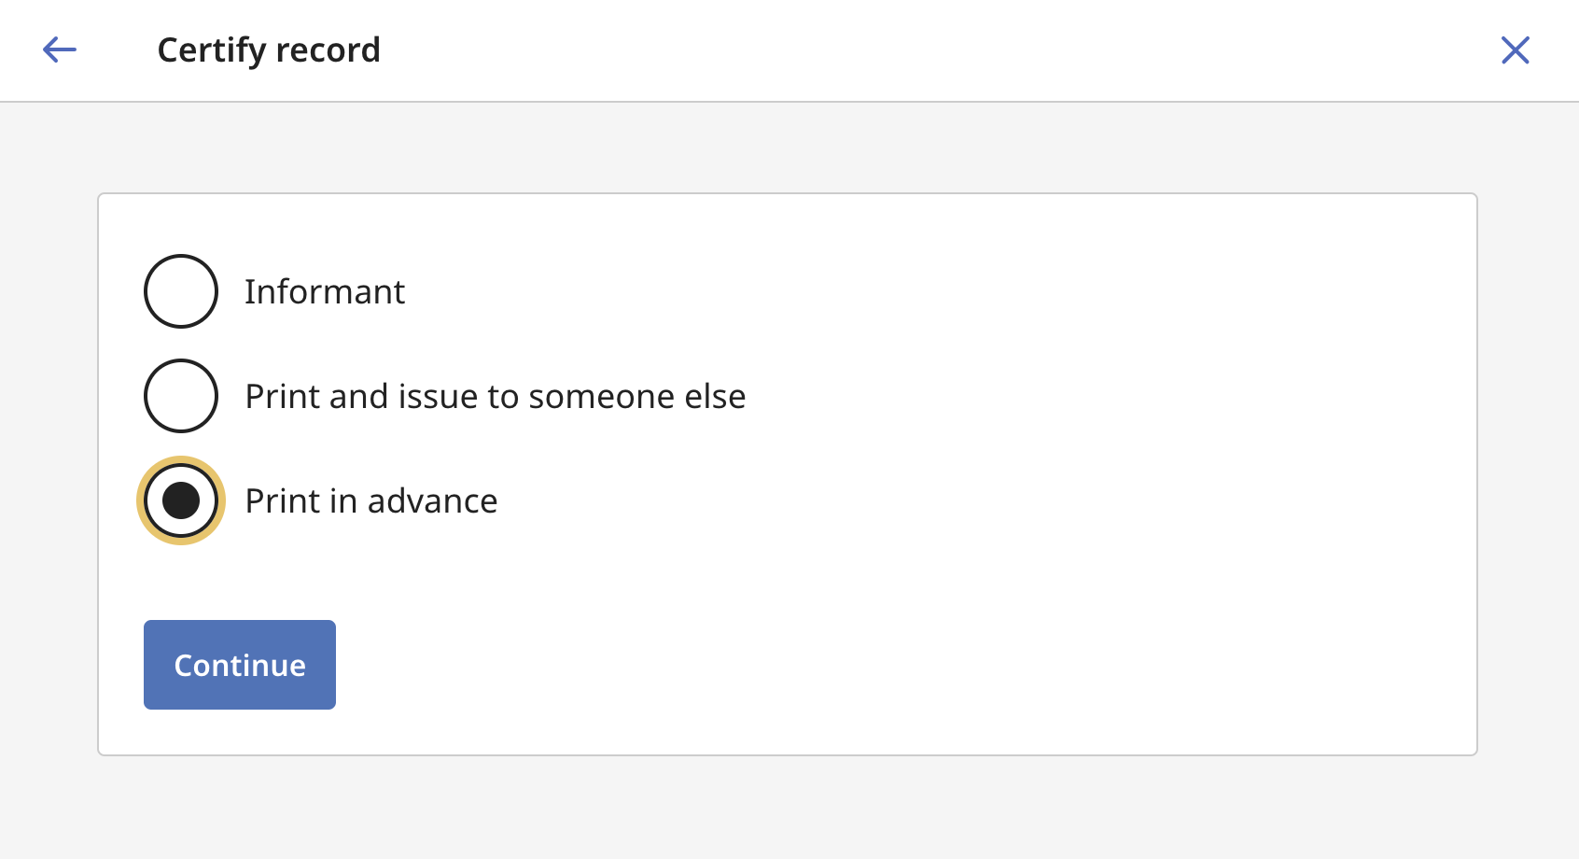Continue to the next certification step
Viewport: 1579px width, 859px height.
coord(240,665)
